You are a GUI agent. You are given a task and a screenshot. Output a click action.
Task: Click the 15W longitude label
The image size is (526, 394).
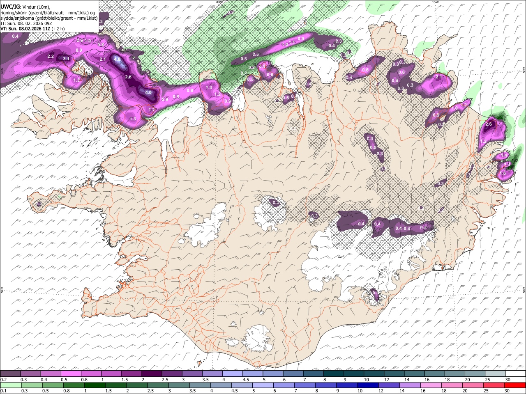[x=435, y=2]
